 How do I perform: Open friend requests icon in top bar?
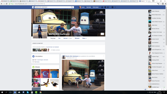(x=102, y=7)
